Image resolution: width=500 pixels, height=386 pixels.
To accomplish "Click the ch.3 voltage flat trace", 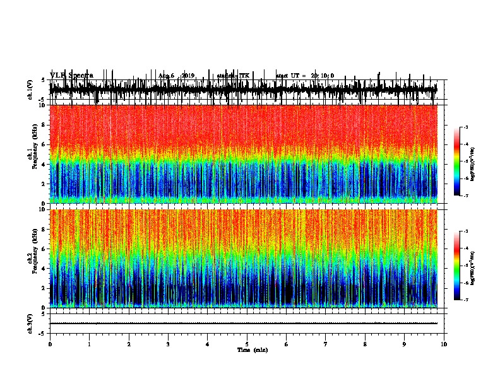I will coord(243,324).
